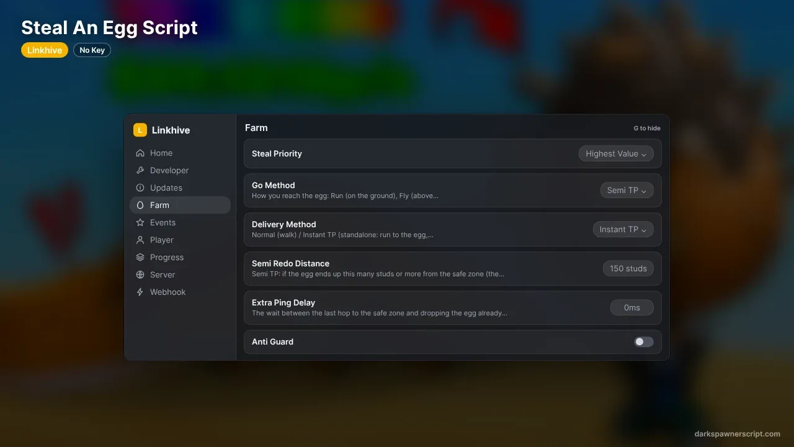
Task: Enable the Anti Guard toggle
Action: point(643,341)
